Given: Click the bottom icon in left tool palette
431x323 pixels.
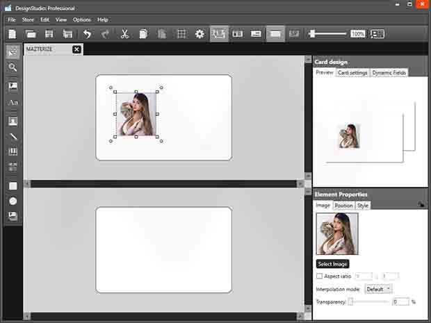Looking at the screenshot, I should pos(13,217).
